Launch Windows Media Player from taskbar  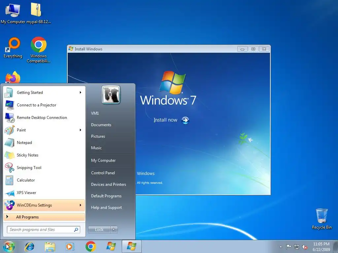click(x=70, y=246)
